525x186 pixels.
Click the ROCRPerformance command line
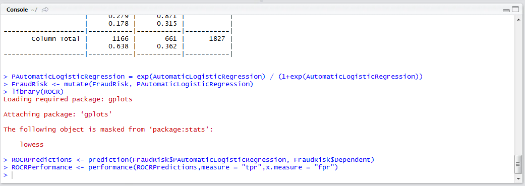tap(171, 167)
